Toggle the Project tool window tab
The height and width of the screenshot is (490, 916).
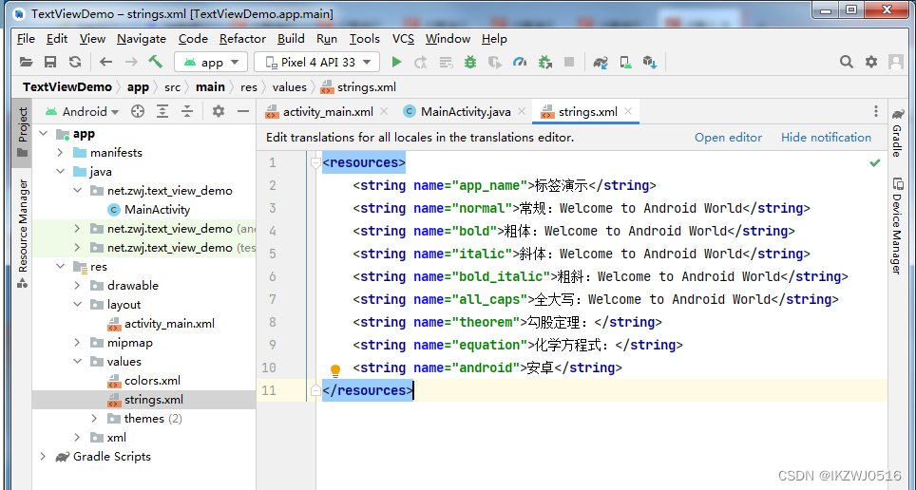click(x=22, y=133)
